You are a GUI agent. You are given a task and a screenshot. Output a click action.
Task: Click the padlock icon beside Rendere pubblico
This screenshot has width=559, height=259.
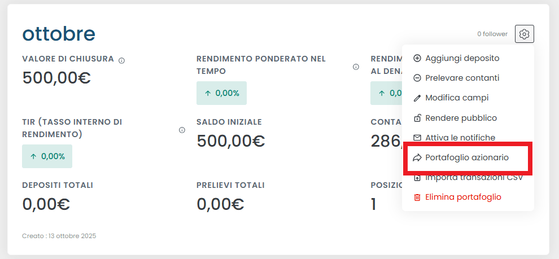point(417,118)
